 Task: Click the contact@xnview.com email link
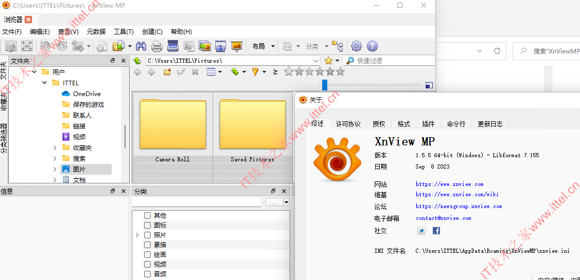444,218
